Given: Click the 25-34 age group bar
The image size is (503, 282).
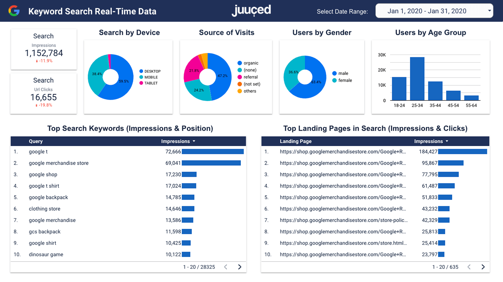Looking at the screenshot, I should click(417, 79).
